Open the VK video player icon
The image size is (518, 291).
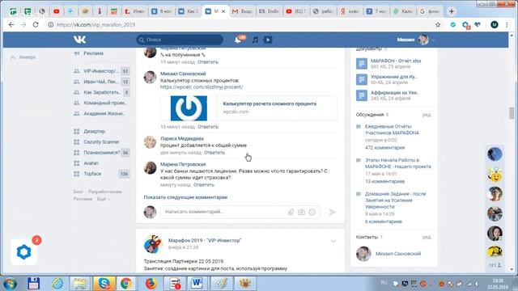coord(268,40)
